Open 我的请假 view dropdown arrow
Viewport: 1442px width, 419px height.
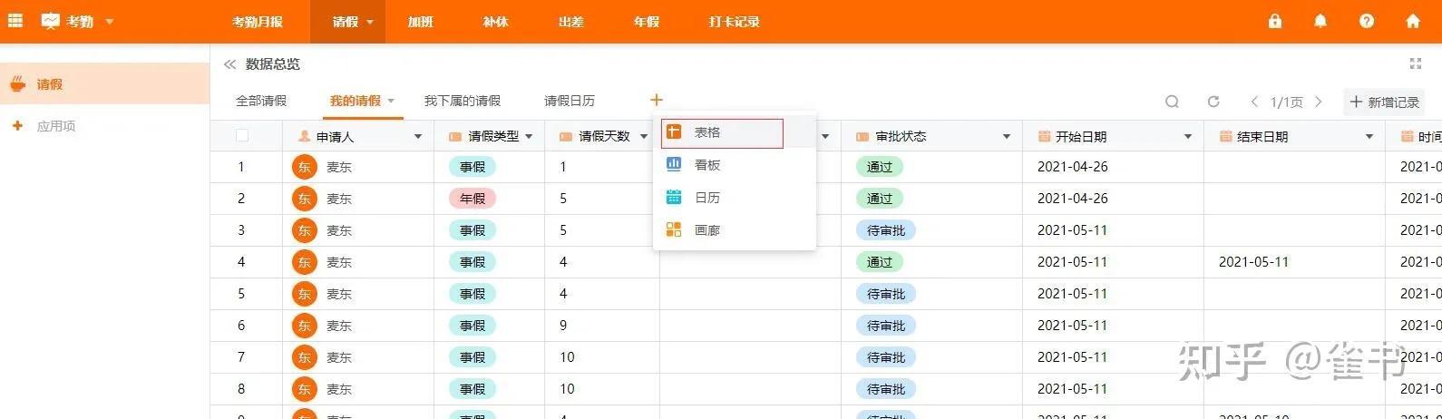coord(392,102)
